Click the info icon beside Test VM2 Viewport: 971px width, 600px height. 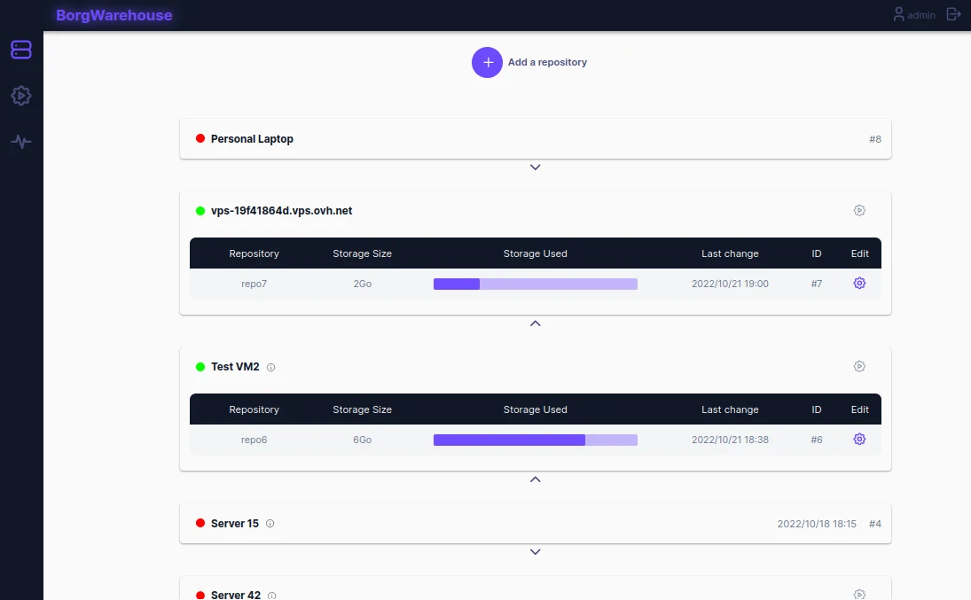pyautogui.click(x=271, y=368)
